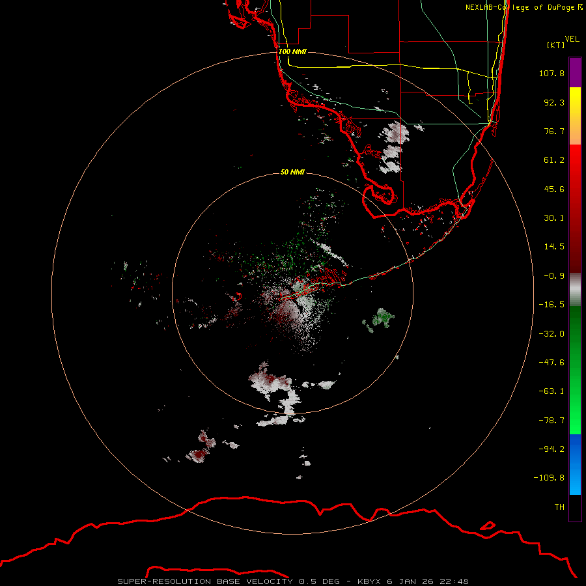The height and width of the screenshot is (586, 586).
Task: Click the [KT] units label
Action: [x=556, y=45]
